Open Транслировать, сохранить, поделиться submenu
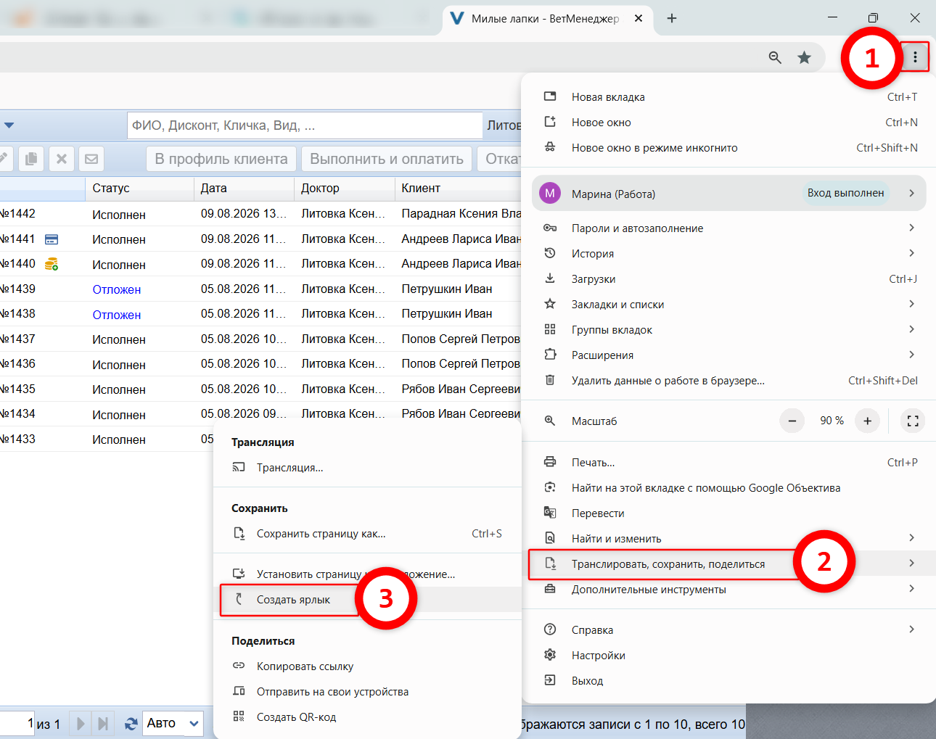The height and width of the screenshot is (739, 936). (728, 564)
